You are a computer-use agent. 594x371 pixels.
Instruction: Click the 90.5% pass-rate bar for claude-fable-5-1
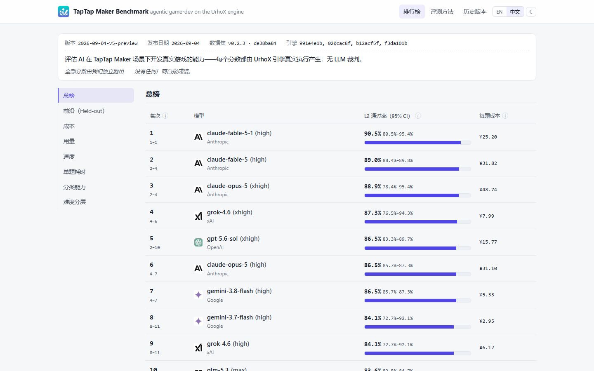click(417, 143)
